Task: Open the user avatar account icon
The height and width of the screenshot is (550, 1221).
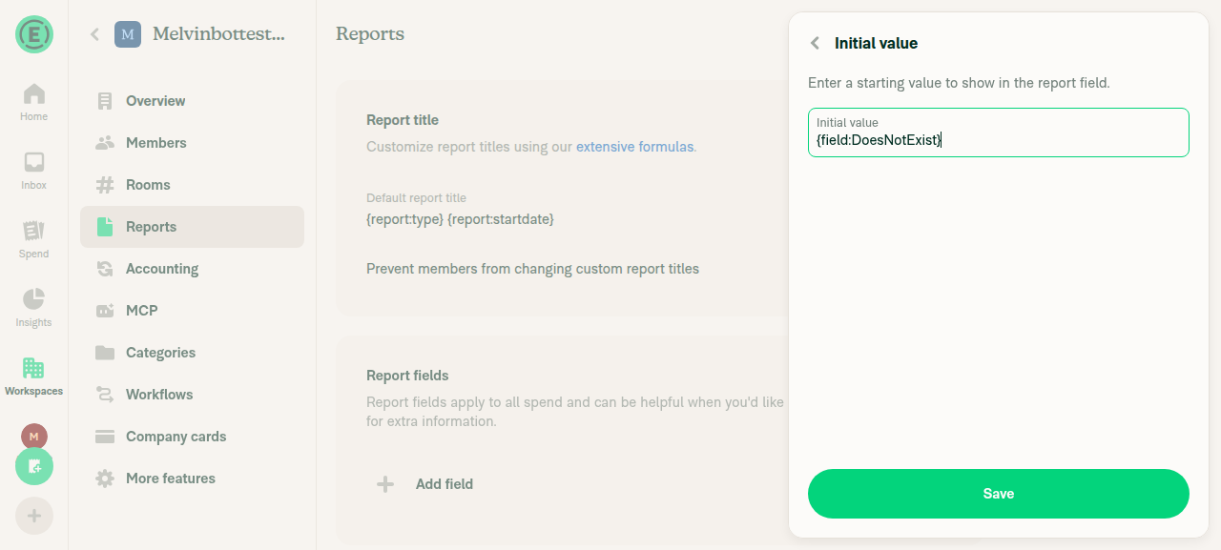Action: [34, 437]
